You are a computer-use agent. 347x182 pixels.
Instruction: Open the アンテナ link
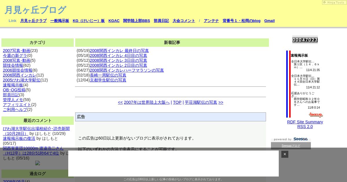coord(211,21)
